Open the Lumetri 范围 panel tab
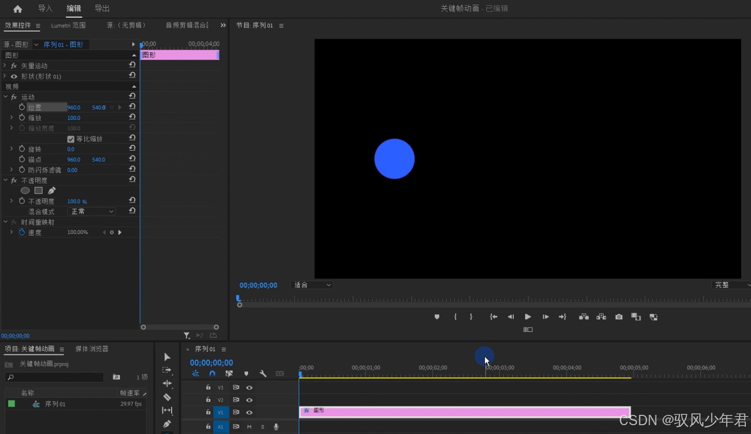Viewport: 751px width, 434px height. coord(68,25)
